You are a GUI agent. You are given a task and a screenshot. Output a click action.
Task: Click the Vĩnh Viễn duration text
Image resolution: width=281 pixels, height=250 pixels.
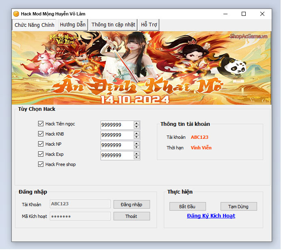[201, 148]
